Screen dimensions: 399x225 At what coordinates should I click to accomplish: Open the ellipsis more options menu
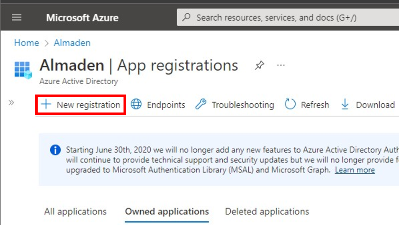(281, 66)
